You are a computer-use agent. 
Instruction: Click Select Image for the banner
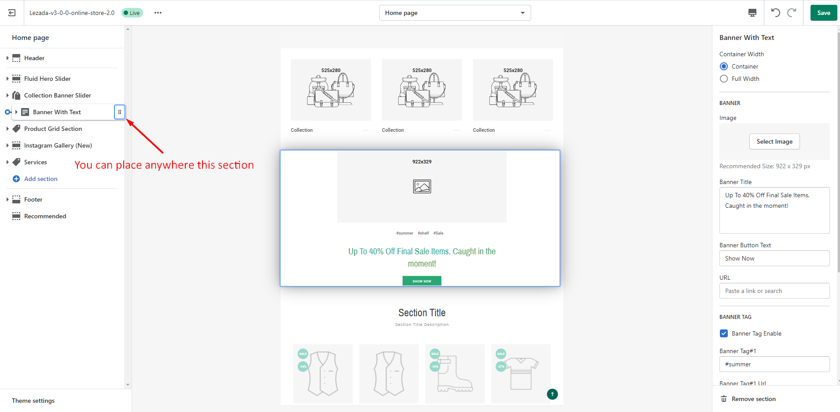coord(774,141)
